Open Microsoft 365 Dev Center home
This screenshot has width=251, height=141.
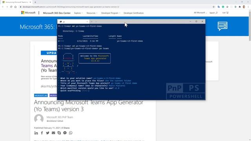coord(56,13)
